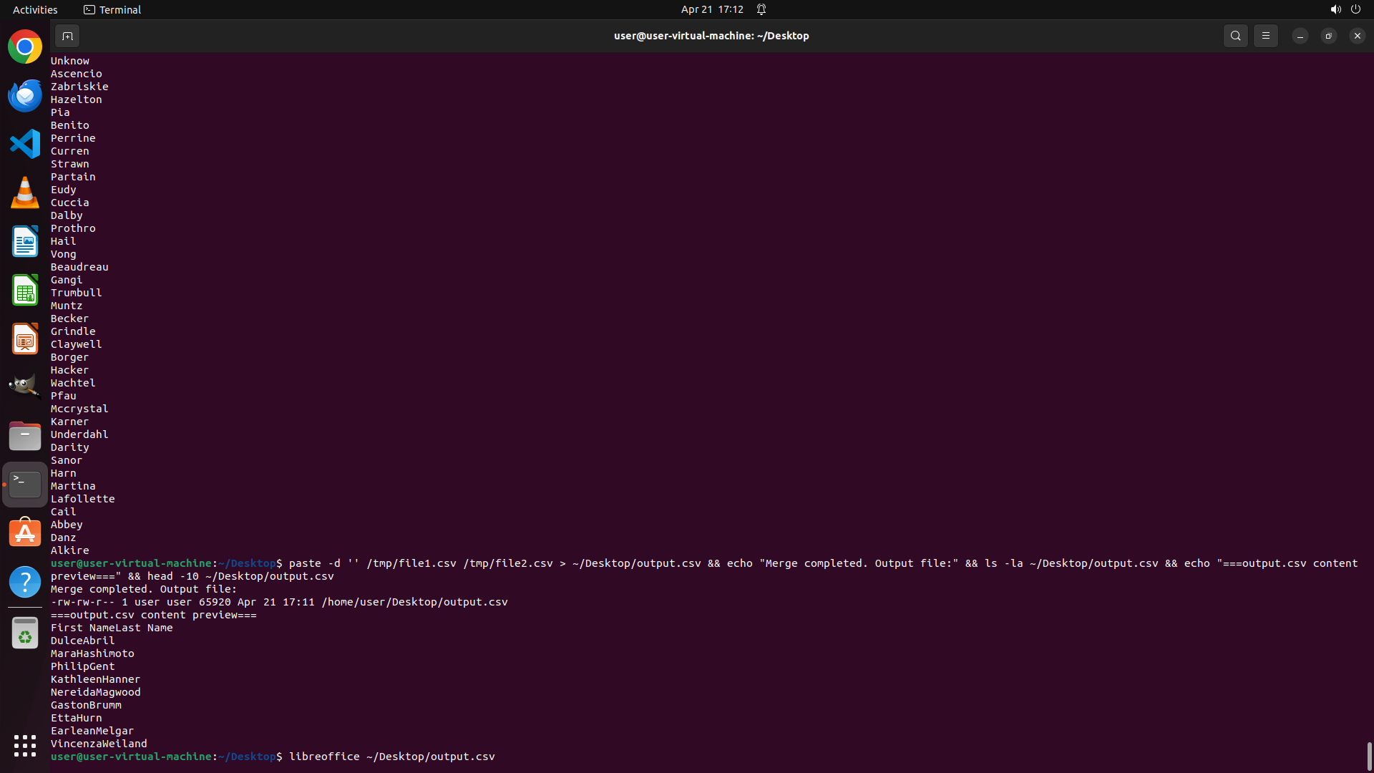
Task: Open the Terminal app menu
Action: [112, 9]
